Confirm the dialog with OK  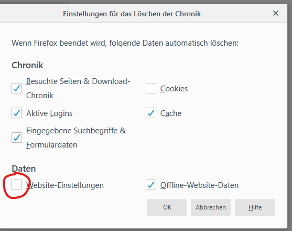167,207
